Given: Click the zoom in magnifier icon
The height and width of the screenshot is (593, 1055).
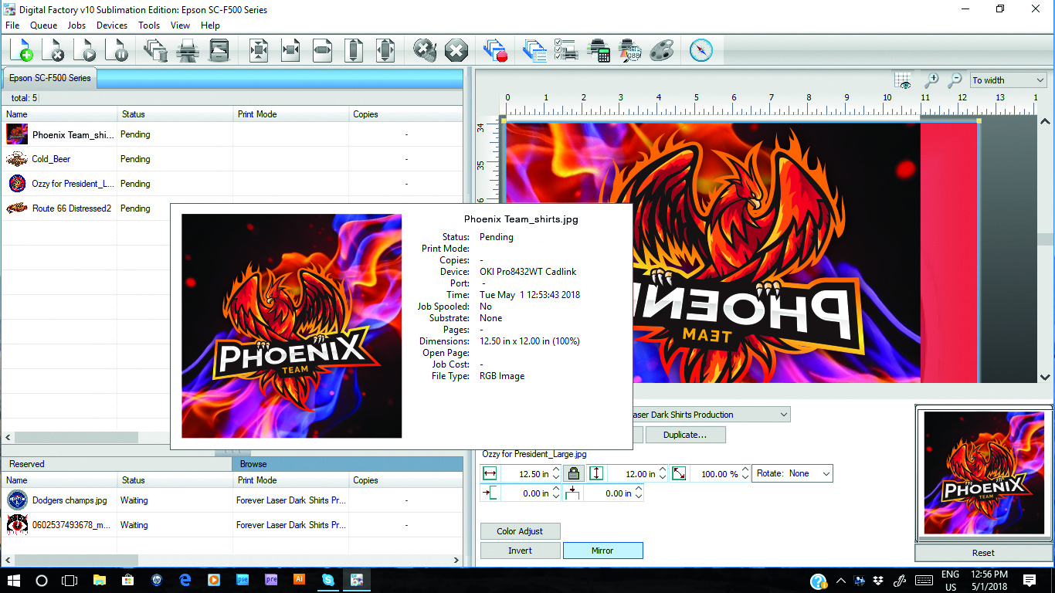Looking at the screenshot, I should click(x=932, y=80).
